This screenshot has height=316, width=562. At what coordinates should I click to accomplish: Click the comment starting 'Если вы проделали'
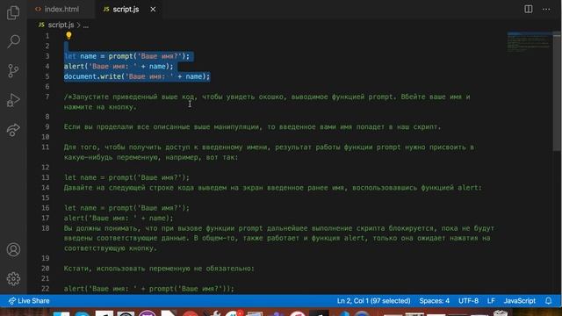coord(252,126)
